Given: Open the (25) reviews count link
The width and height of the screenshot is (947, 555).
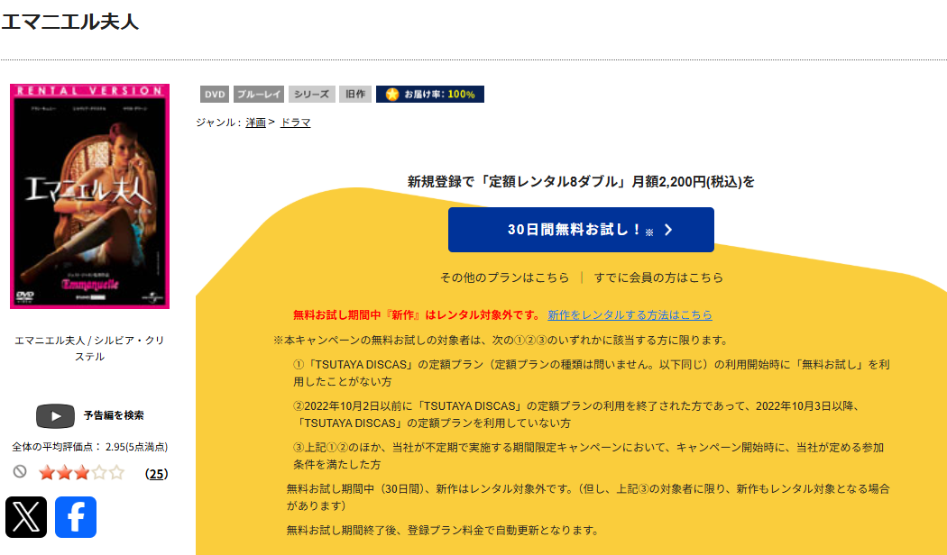Looking at the screenshot, I should 156,474.
